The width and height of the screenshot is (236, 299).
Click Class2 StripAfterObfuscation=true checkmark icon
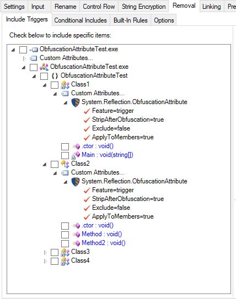click(87, 199)
